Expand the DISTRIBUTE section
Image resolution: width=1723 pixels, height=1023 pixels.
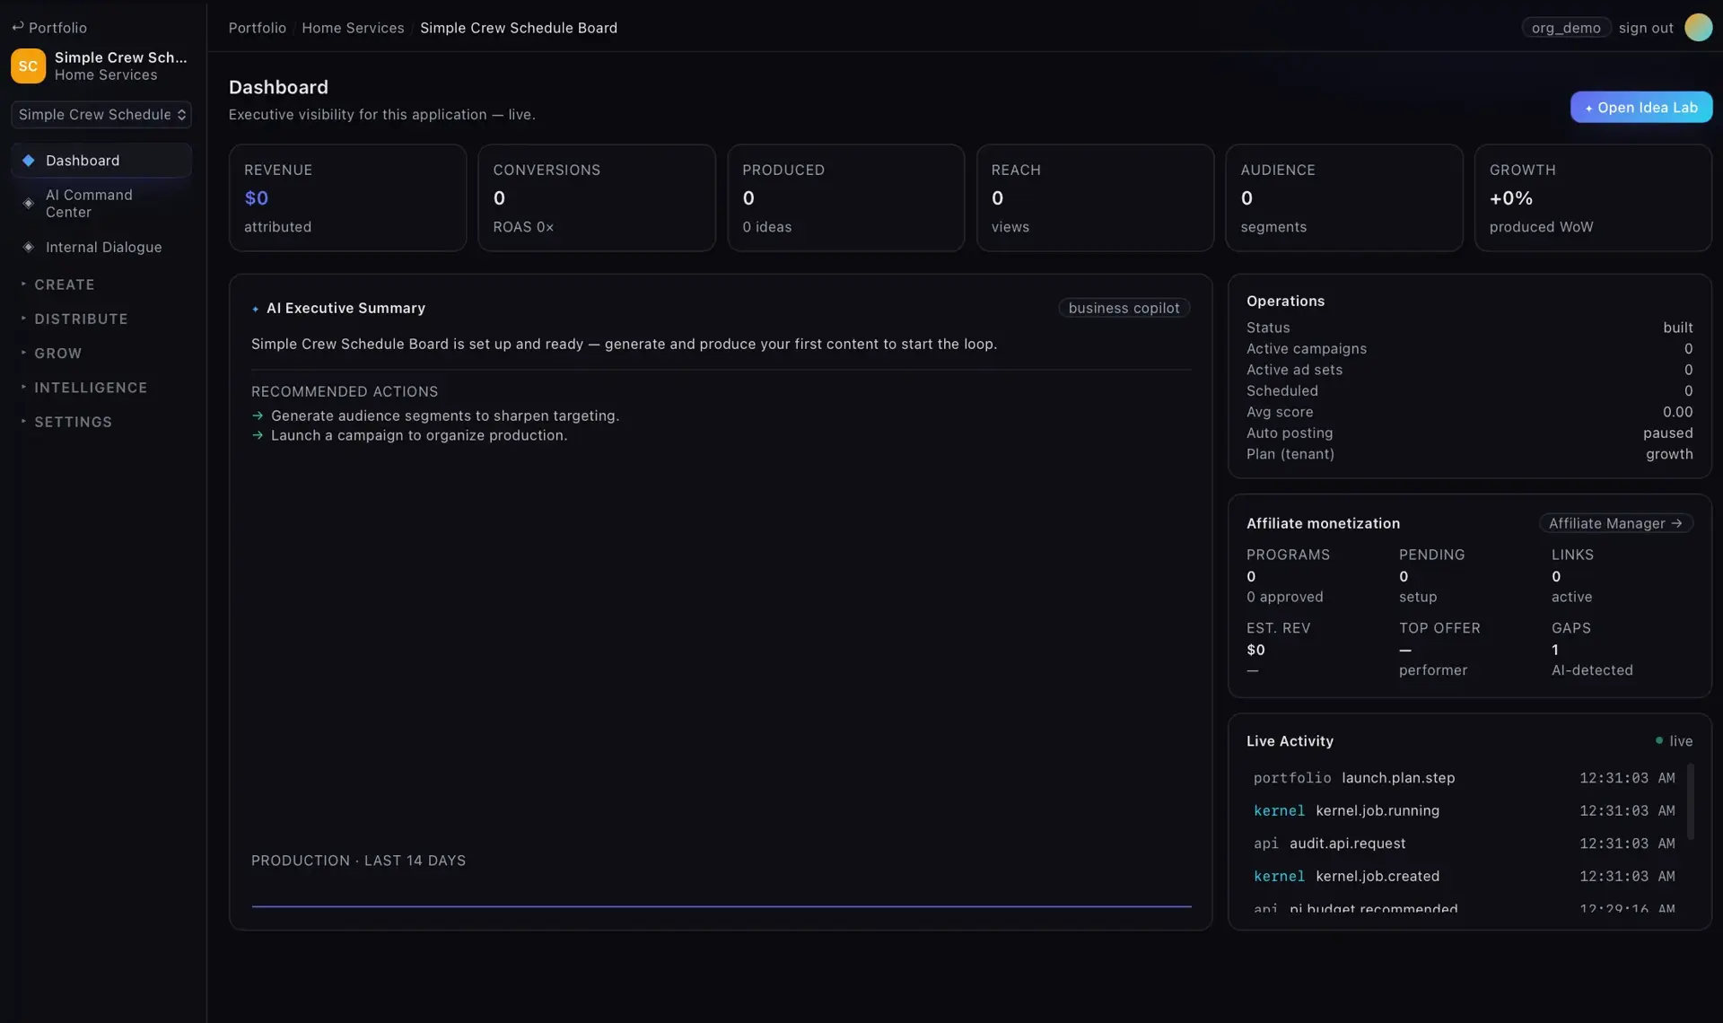click(x=81, y=319)
